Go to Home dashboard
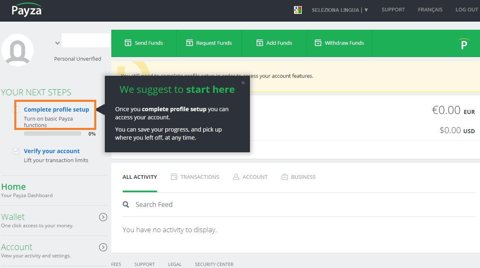 pyautogui.click(x=13, y=187)
